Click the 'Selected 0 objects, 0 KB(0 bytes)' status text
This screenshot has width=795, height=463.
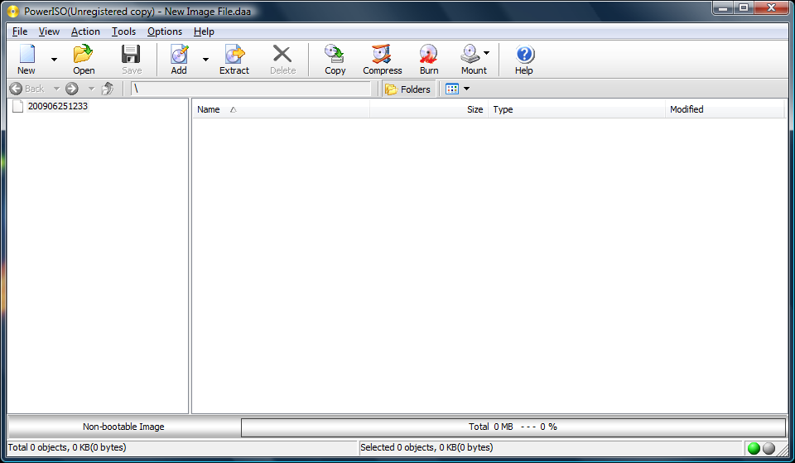(426, 448)
